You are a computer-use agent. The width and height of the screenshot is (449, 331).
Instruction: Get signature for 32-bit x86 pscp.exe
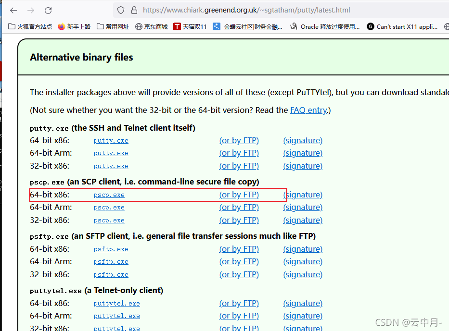[x=303, y=220]
